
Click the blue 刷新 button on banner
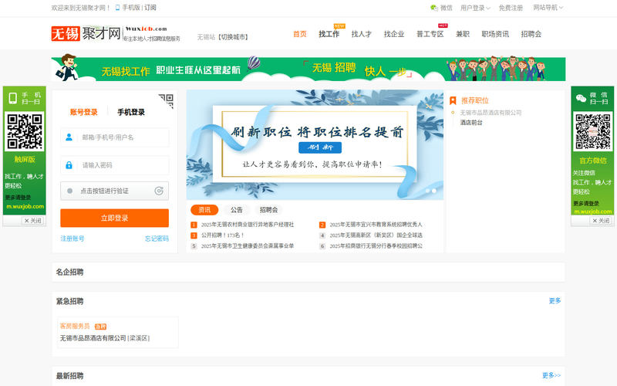(x=320, y=147)
